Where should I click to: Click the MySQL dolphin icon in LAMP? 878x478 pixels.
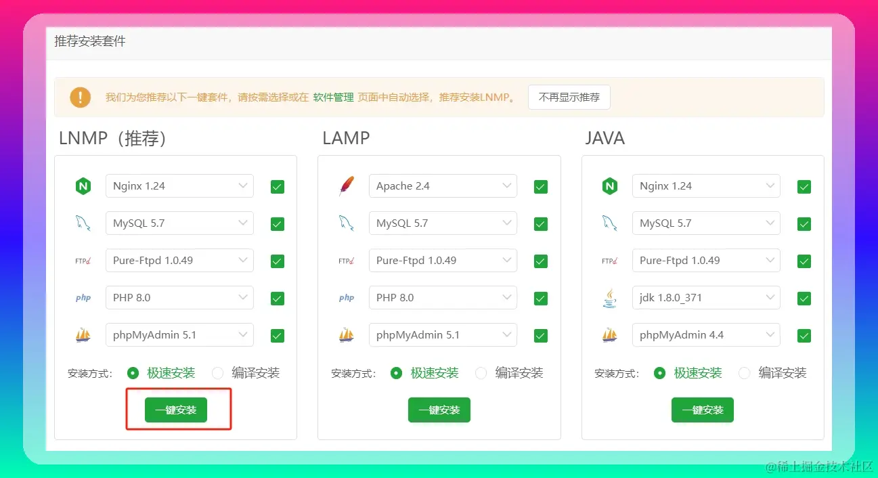coord(346,223)
